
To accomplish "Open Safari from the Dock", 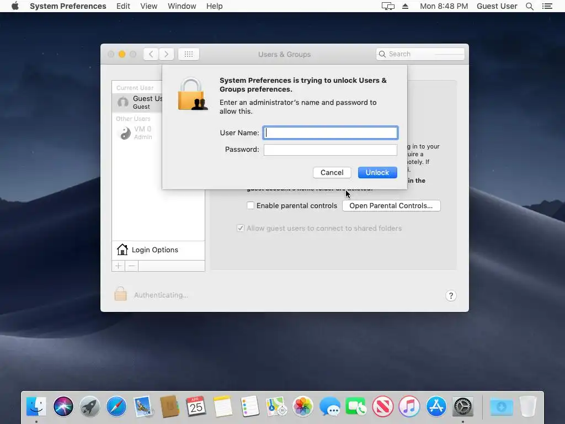I will tap(116, 406).
